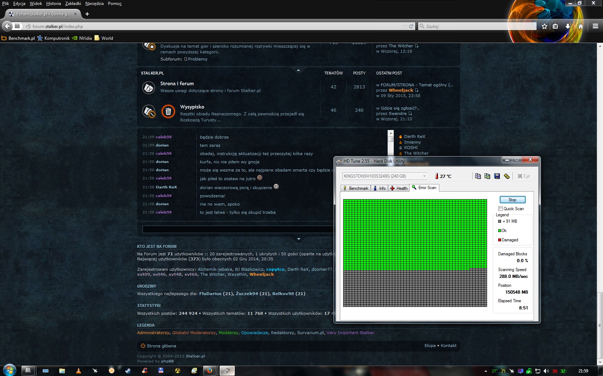The height and width of the screenshot is (376, 603).
Task: Click the save floppy disk icon in HD Tune
Action: coord(497,176)
